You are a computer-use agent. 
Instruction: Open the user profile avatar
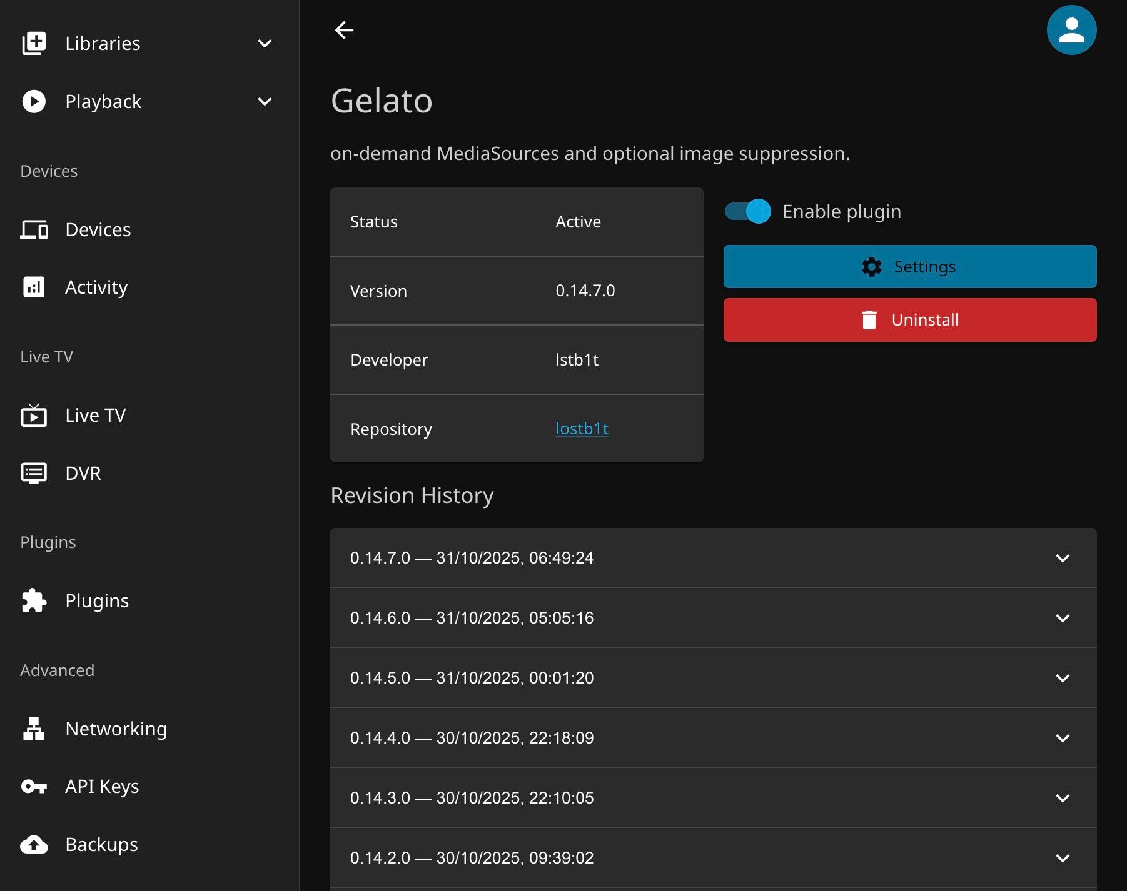click(1071, 30)
